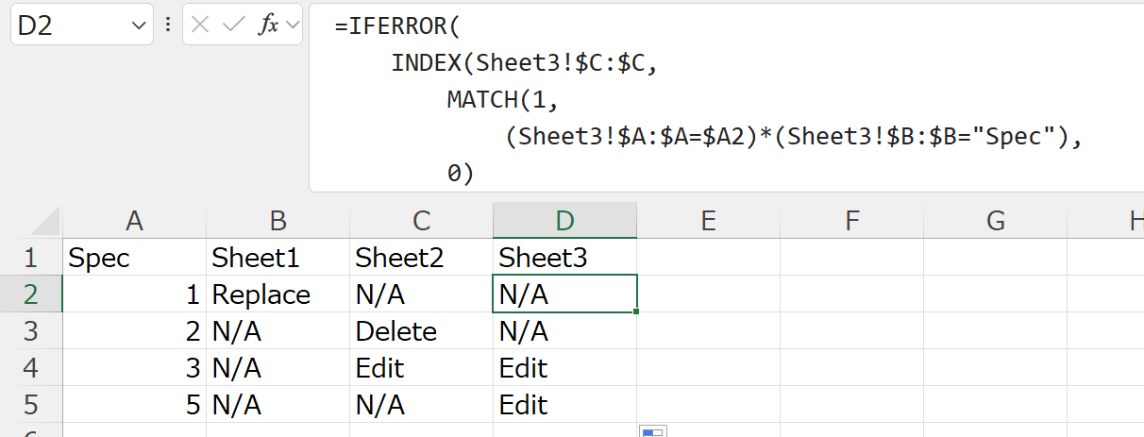Viewport: 1144px width, 437px height.
Task: Click cell D3 containing N/A
Action: (564, 331)
